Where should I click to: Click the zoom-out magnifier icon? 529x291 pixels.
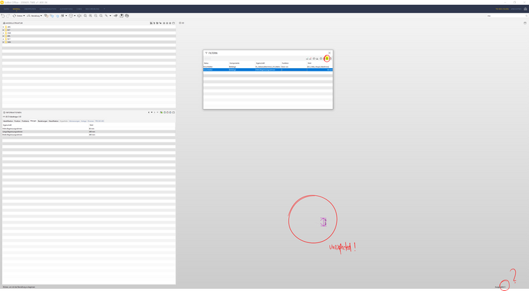[96, 16]
